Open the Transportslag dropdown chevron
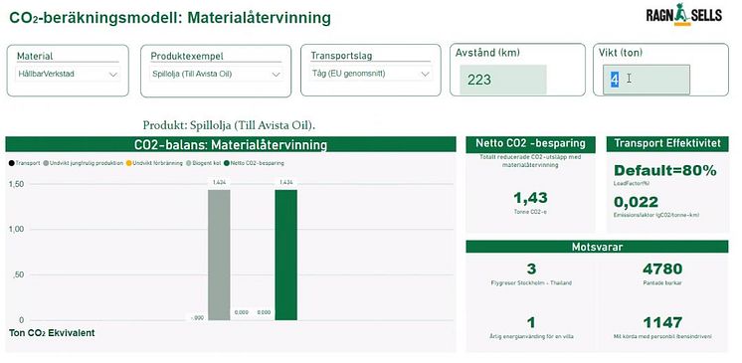742x363 pixels. tap(425, 75)
